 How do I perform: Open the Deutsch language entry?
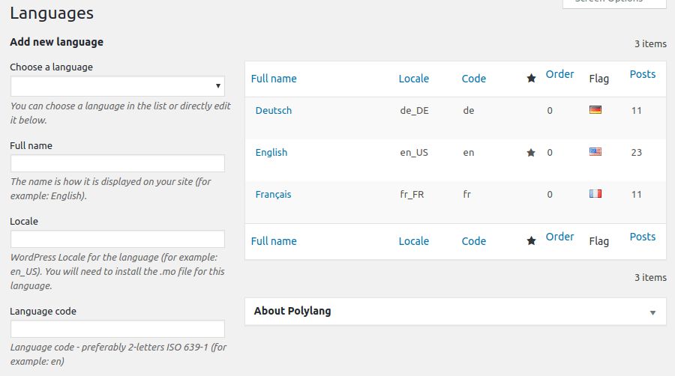tap(273, 110)
